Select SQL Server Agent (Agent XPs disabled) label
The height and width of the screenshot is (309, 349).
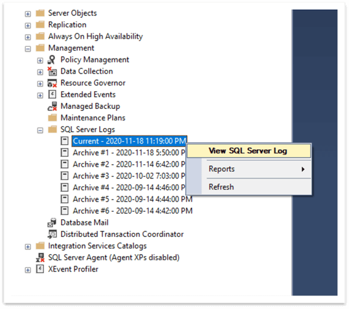pyautogui.click(x=114, y=257)
